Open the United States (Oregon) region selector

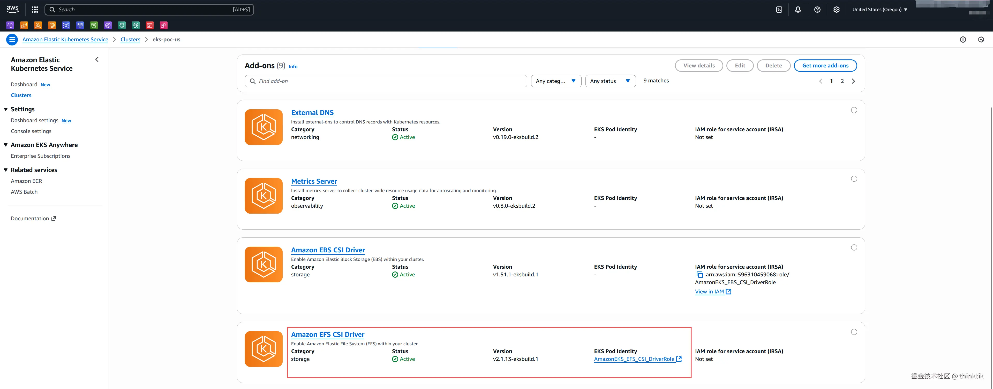pyautogui.click(x=879, y=10)
